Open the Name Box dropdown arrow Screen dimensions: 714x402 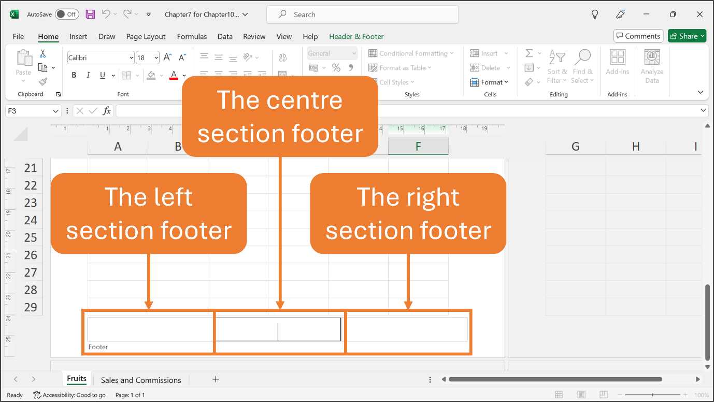pyautogui.click(x=56, y=111)
